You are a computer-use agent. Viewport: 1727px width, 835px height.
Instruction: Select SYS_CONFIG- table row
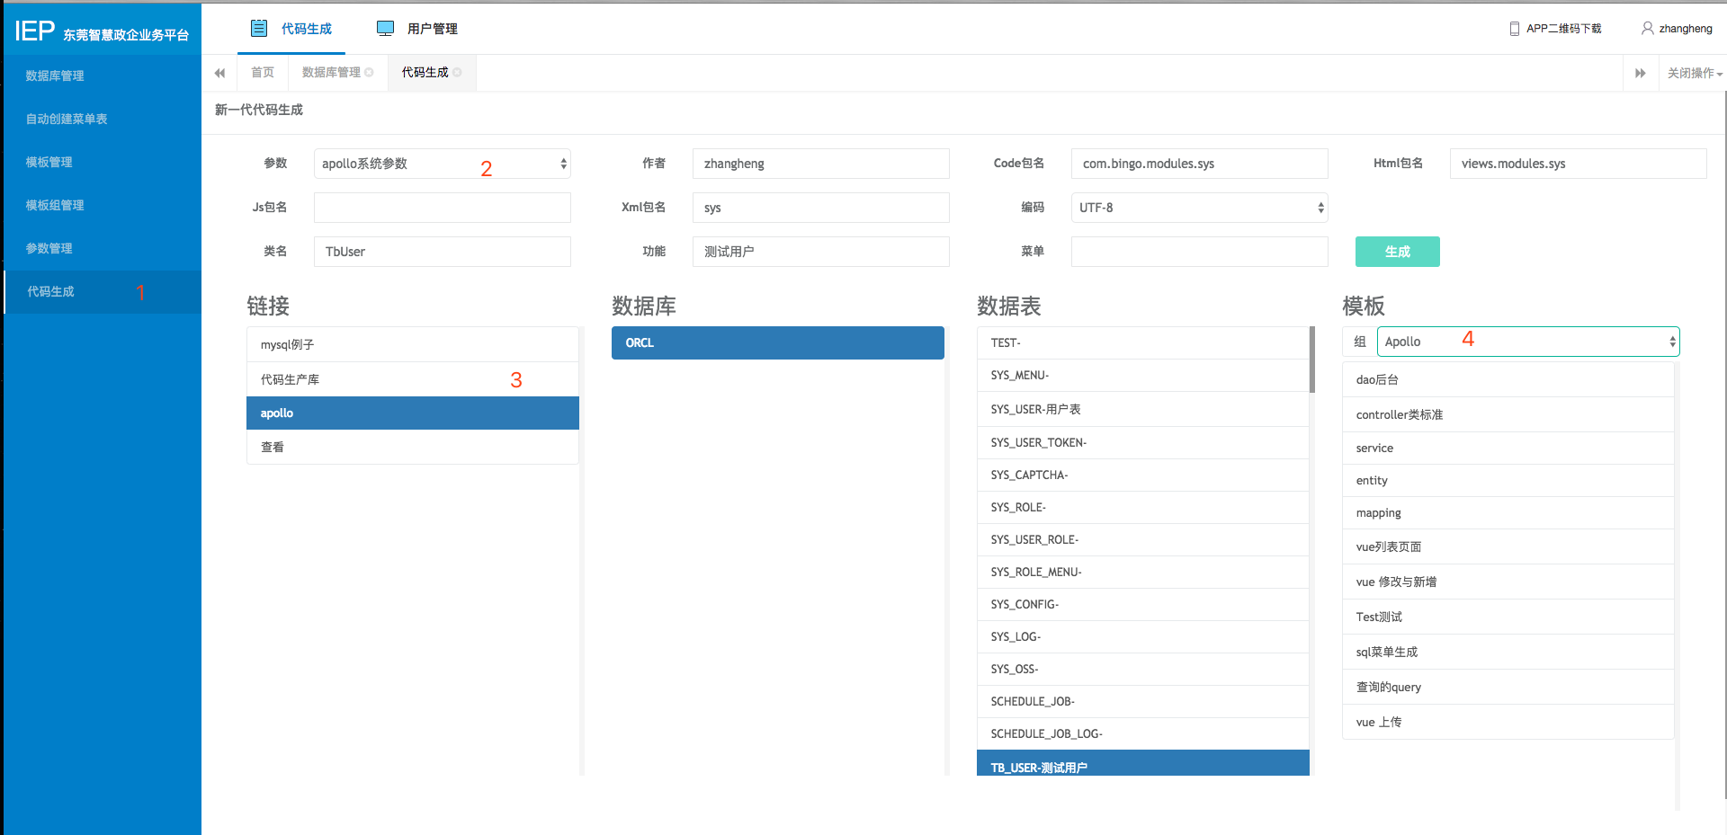pyautogui.click(x=1142, y=604)
